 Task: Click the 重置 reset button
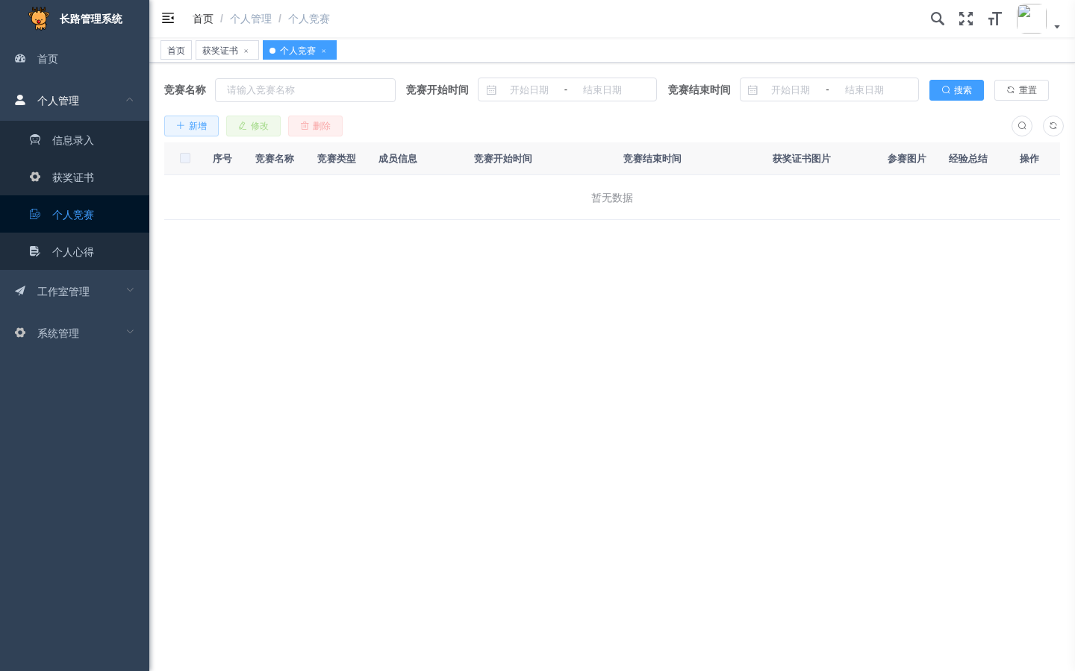[1021, 90]
